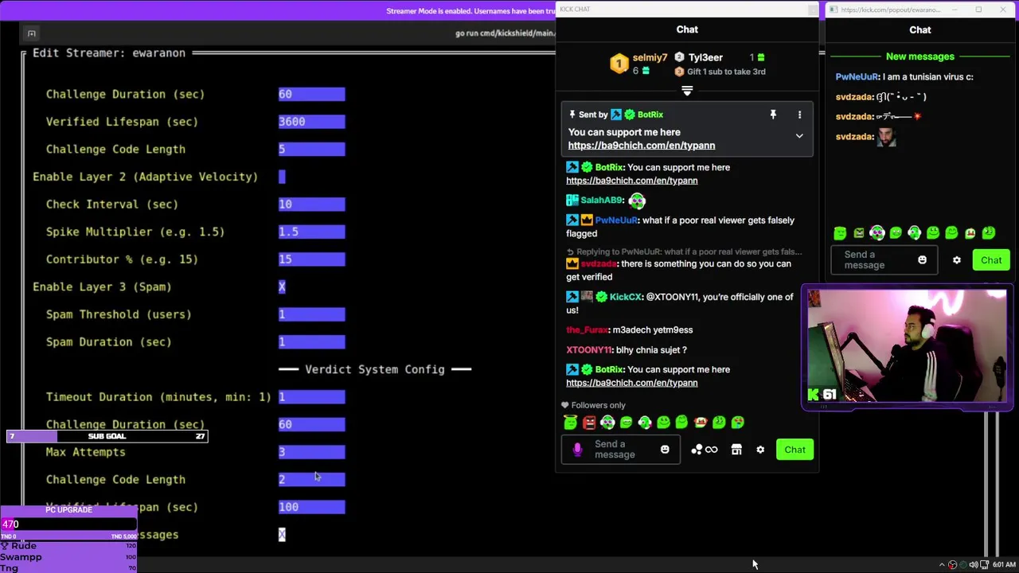1019x573 pixels.
Task: Open the Kick chat shop icon
Action: 736,450
